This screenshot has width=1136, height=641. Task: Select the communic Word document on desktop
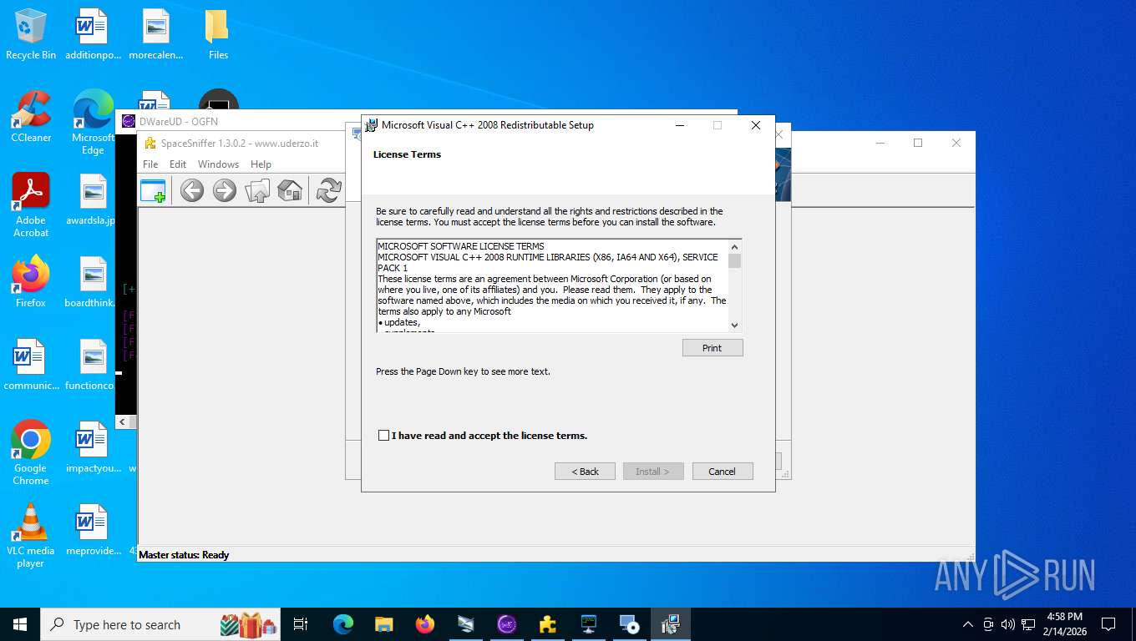(x=31, y=365)
